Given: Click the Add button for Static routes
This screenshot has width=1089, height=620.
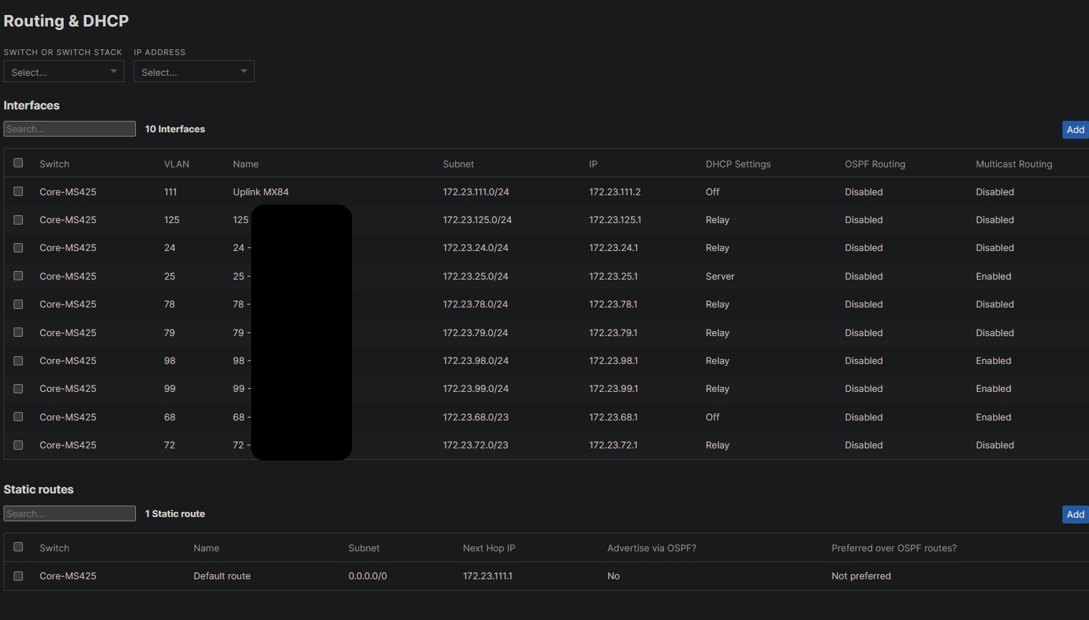Looking at the screenshot, I should (x=1075, y=514).
